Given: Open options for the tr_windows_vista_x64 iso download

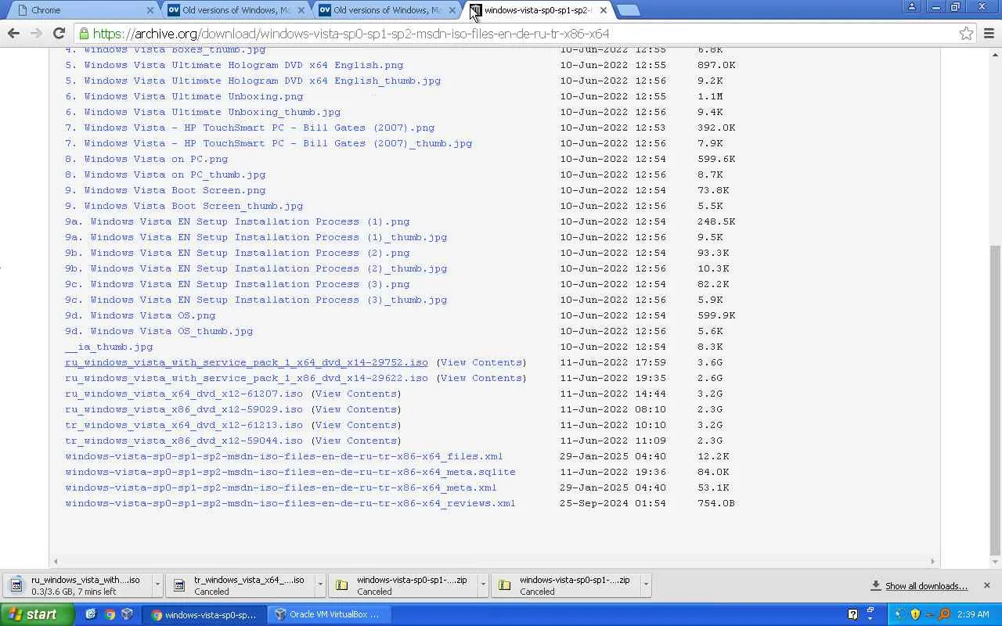Looking at the screenshot, I should pyautogui.click(x=320, y=585).
